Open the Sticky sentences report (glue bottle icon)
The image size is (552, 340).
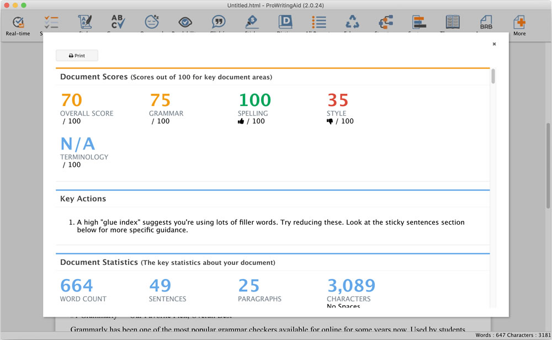click(x=252, y=22)
